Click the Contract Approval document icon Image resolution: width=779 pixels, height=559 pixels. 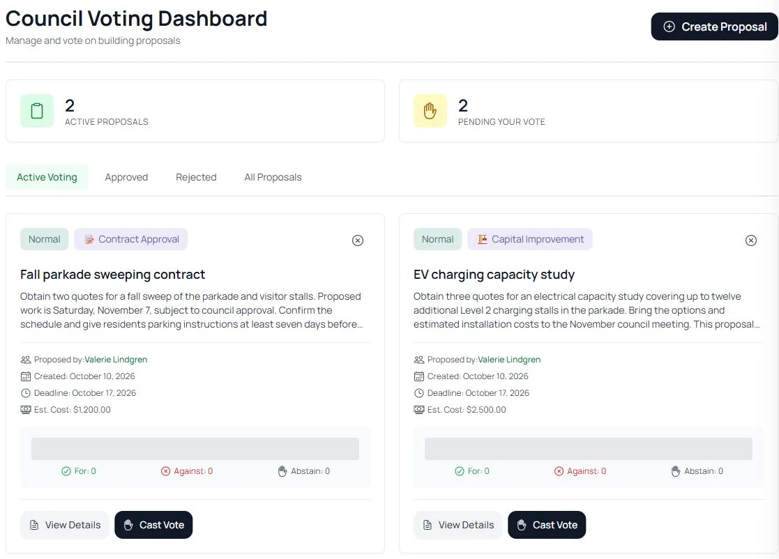coord(89,239)
